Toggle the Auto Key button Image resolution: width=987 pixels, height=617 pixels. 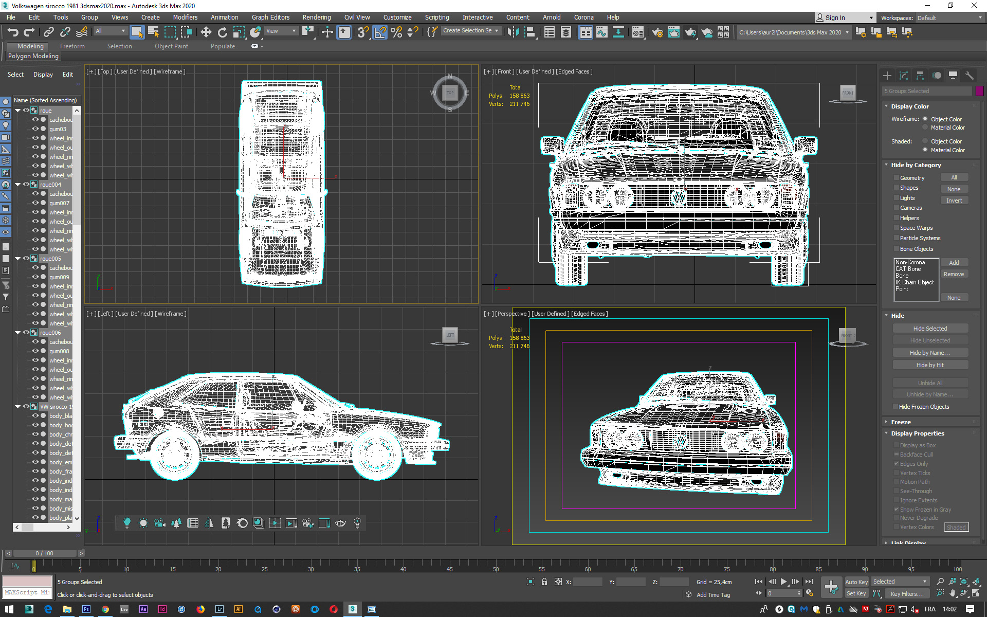[856, 582]
